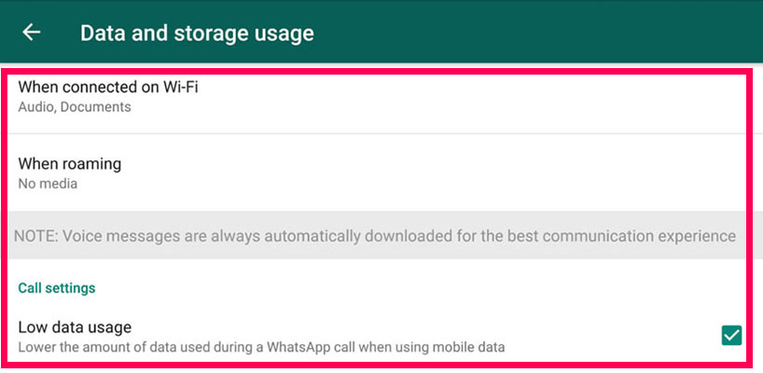763x373 pixels.
Task: Select the Call settings section header
Action: click(57, 288)
